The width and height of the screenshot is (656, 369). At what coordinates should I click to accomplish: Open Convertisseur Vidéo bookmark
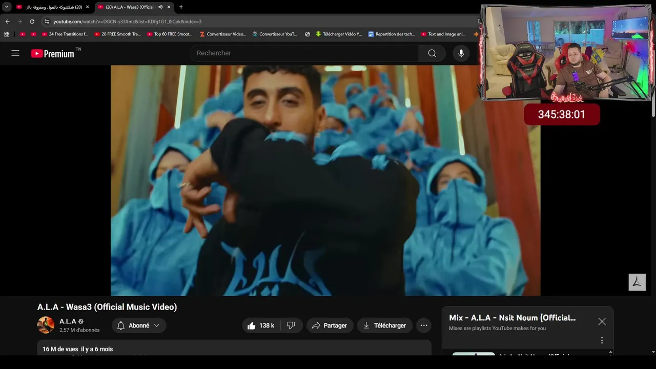coord(223,34)
